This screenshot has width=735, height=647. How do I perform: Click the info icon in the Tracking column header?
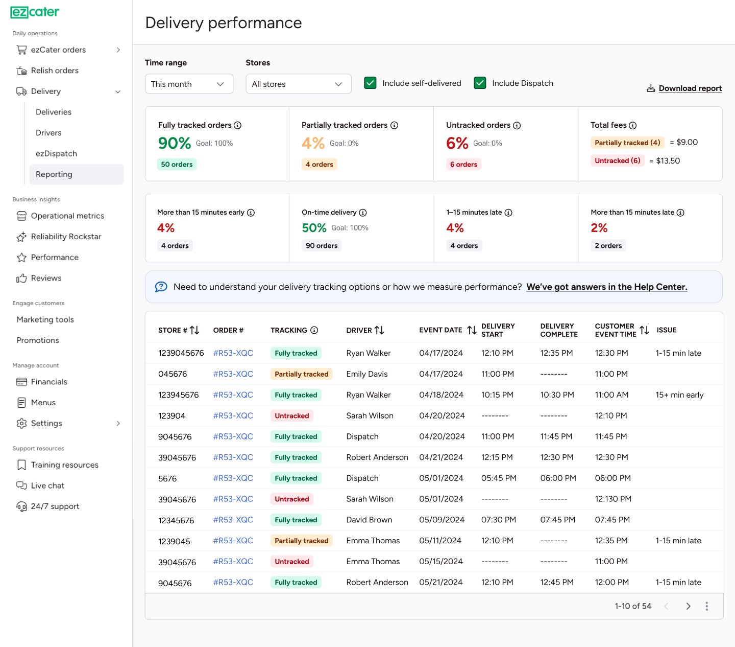pyautogui.click(x=314, y=330)
